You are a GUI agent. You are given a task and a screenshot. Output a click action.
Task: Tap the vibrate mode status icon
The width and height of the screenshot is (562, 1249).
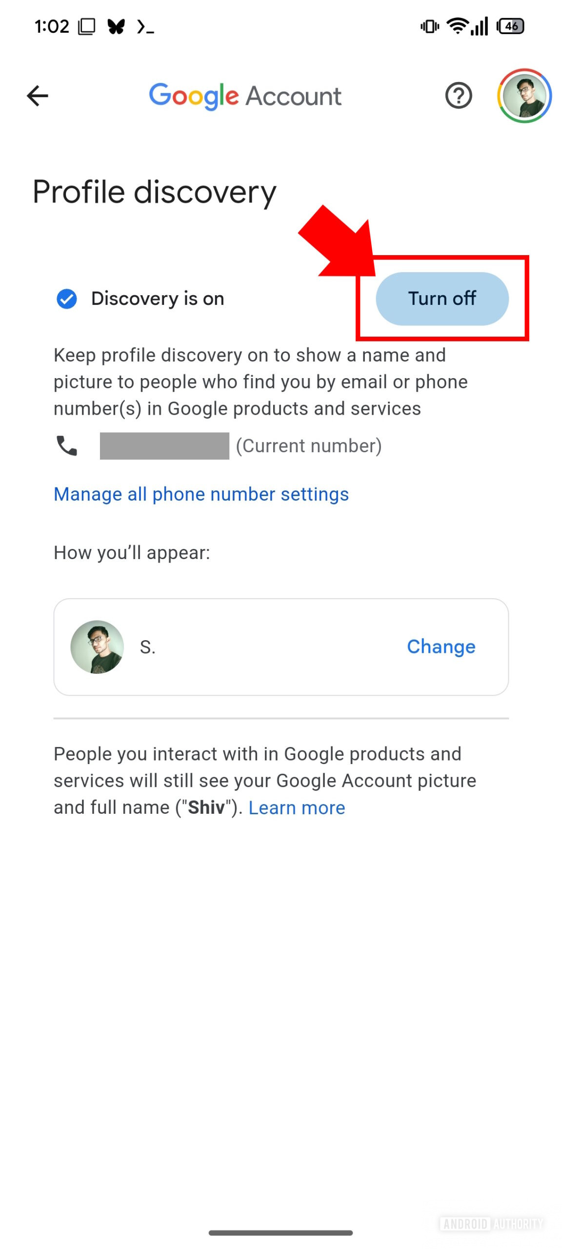pos(429,26)
